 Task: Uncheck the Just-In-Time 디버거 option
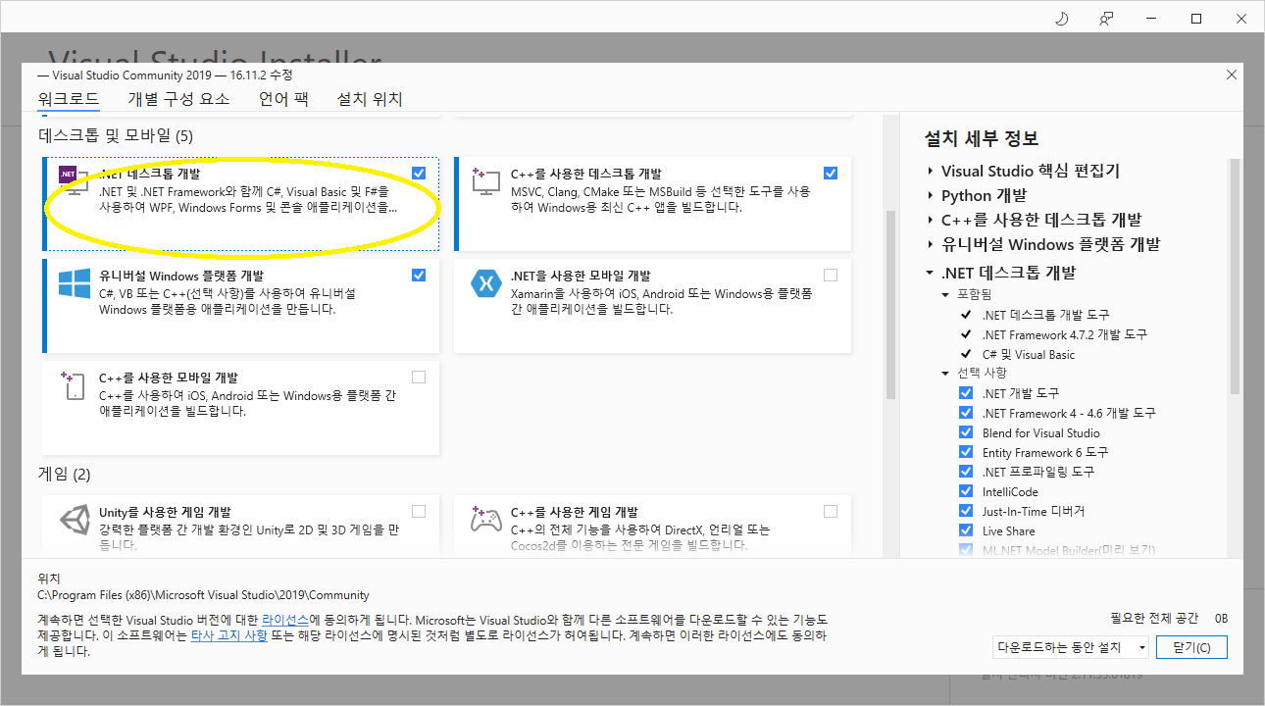pos(966,511)
